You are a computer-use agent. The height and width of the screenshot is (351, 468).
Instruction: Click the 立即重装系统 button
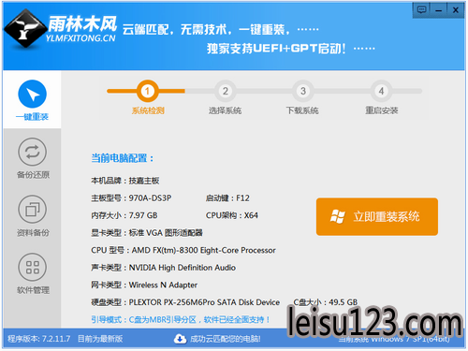[377, 216]
